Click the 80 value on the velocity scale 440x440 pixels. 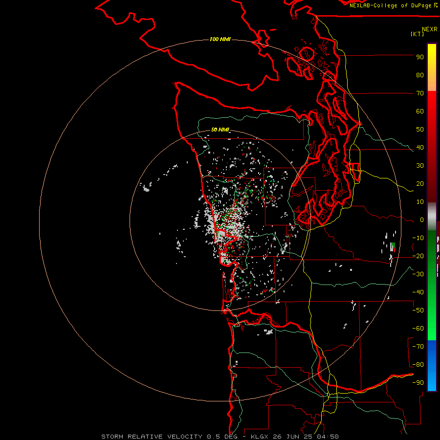420,75
